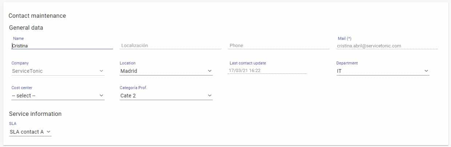The image size is (451, 147).
Task: Click the Name field containing Cristina
Action: coord(62,46)
